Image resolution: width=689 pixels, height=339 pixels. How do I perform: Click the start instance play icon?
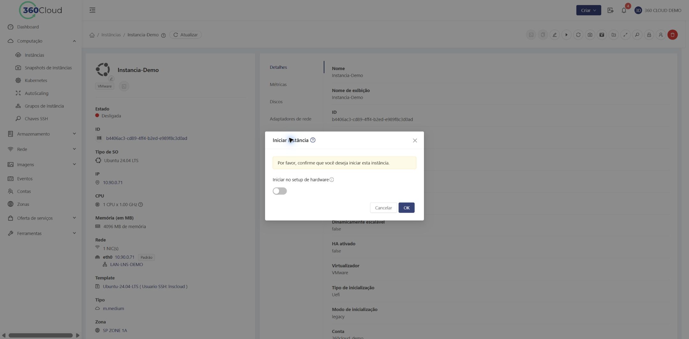point(566,35)
